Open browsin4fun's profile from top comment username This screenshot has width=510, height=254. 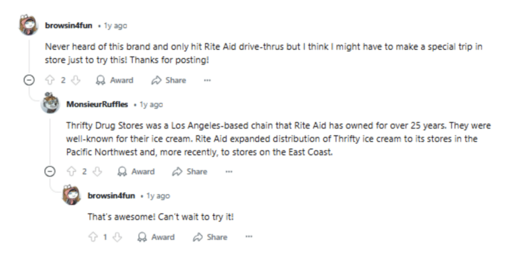pyautogui.click(x=69, y=25)
